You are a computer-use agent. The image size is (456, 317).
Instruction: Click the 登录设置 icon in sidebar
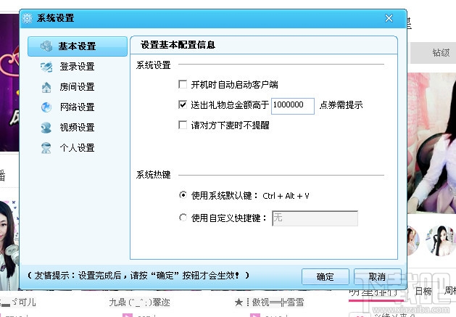pos(46,67)
